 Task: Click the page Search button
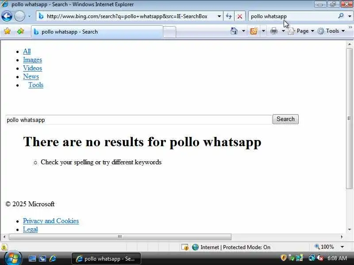285,119
